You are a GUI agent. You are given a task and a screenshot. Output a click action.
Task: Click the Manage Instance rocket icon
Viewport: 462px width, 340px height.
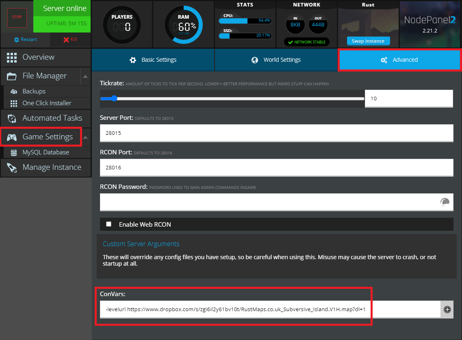pos(12,167)
